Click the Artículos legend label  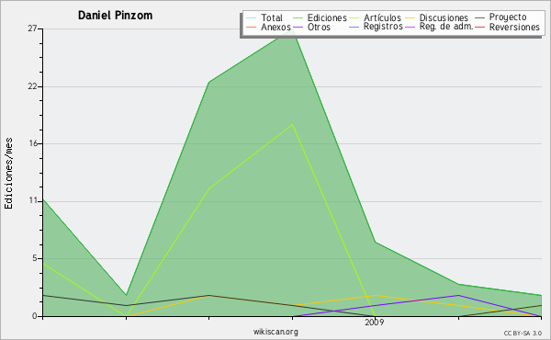[x=382, y=17]
